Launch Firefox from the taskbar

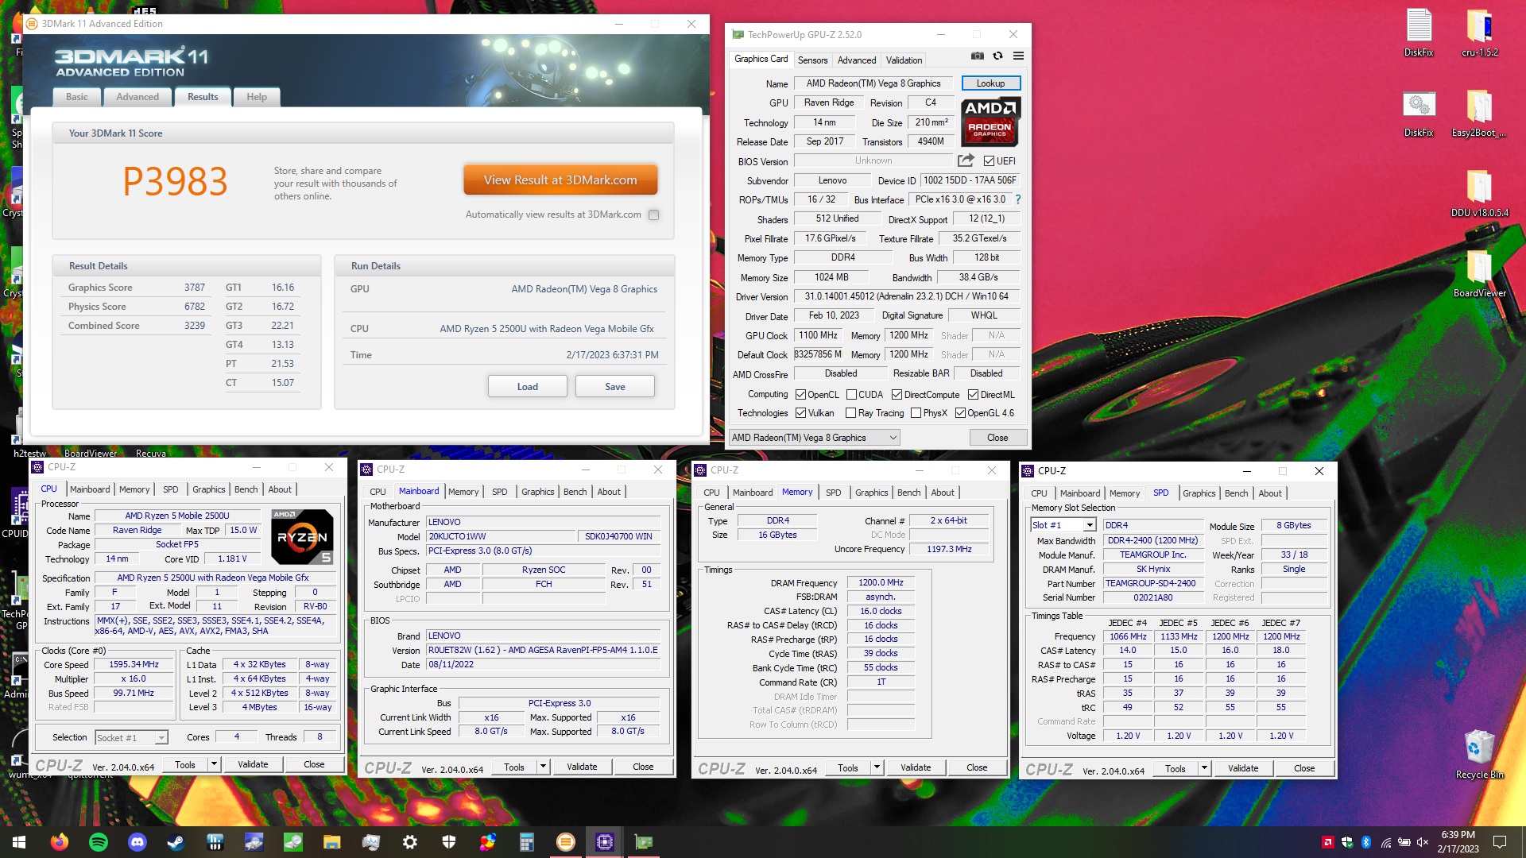[x=60, y=842]
